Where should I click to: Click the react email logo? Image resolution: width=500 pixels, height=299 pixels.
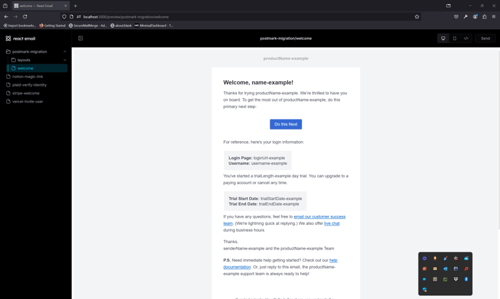pyautogui.click(x=21, y=38)
